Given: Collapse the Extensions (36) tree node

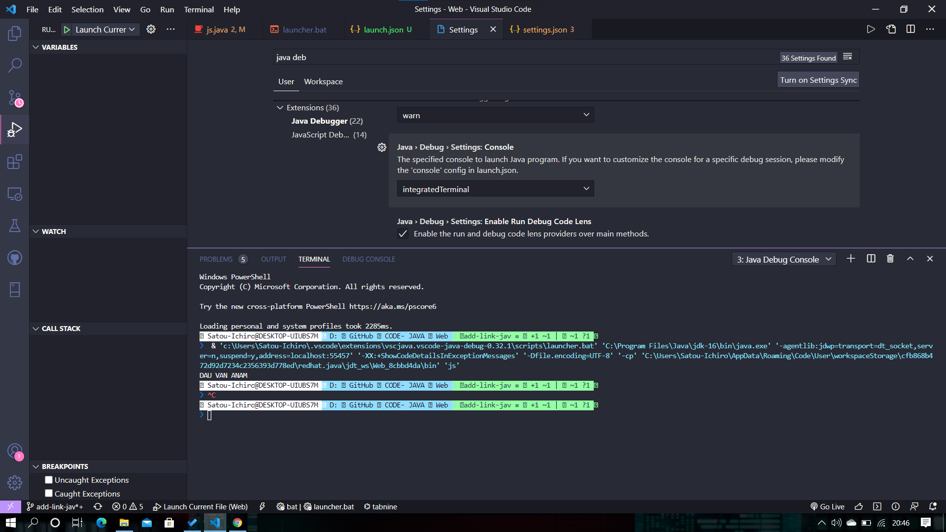Looking at the screenshot, I should pyautogui.click(x=280, y=108).
